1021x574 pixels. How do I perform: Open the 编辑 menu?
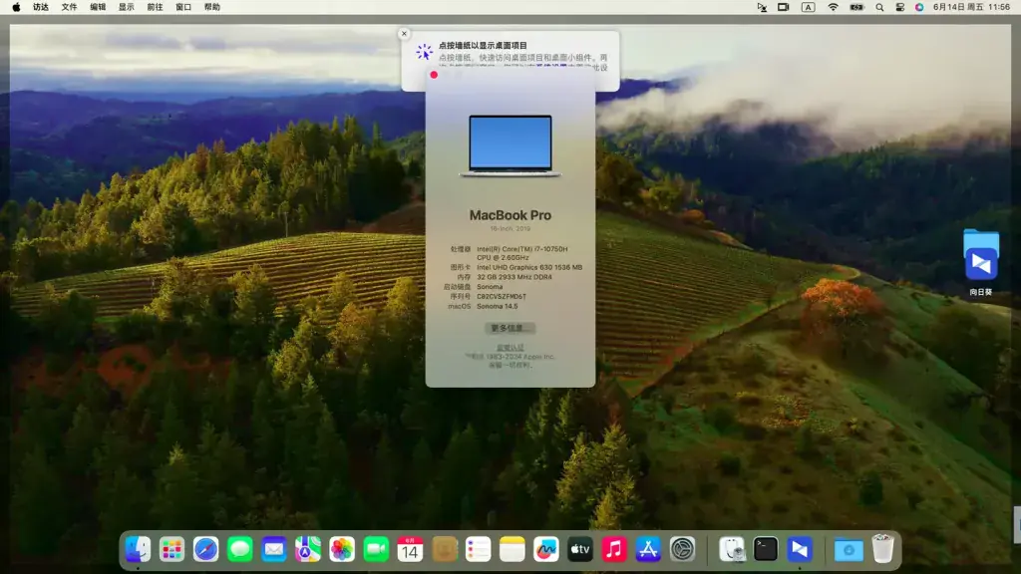click(98, 7)
